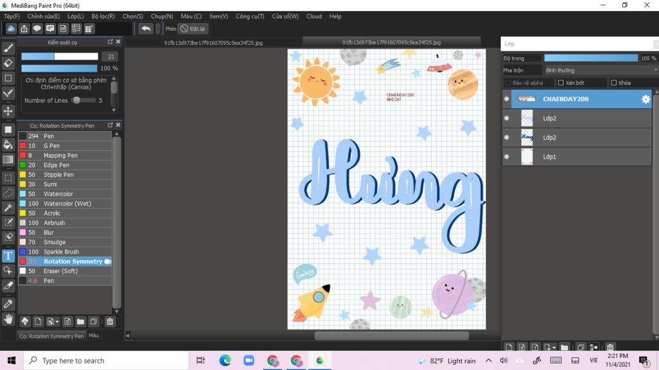This screenshot has width=659, height=370.
Task: Pick the Eraser (Soft) brush
Action: click(x=65, y=271)
